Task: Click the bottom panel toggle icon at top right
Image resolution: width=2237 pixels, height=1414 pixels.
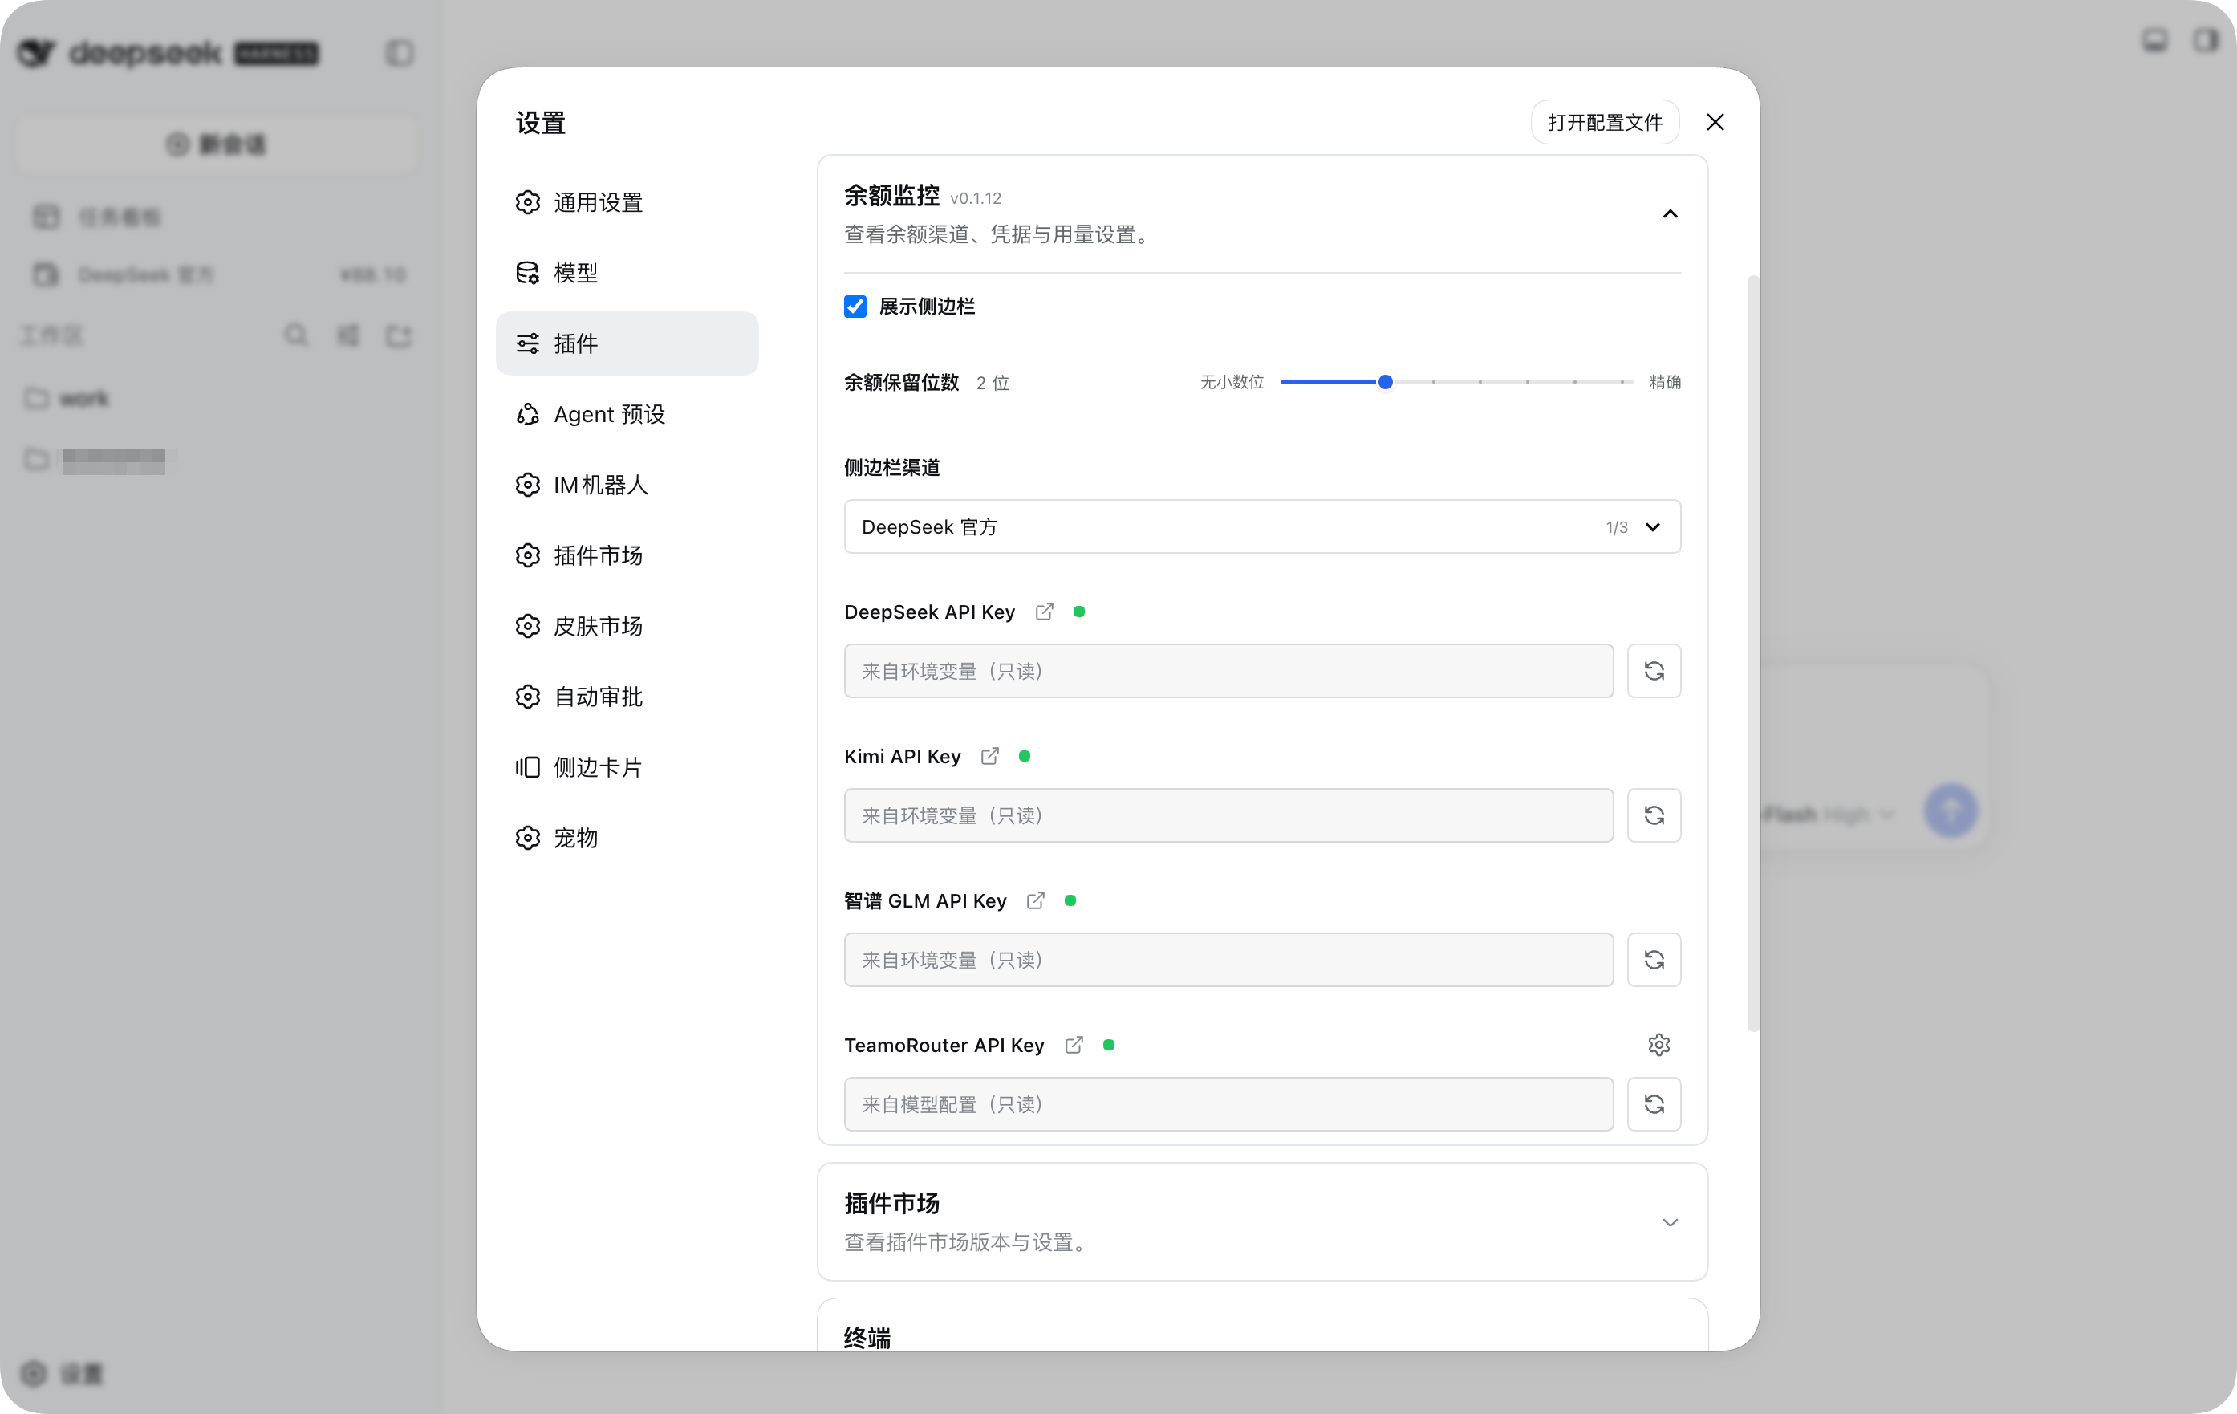Action: point(2154,40)
